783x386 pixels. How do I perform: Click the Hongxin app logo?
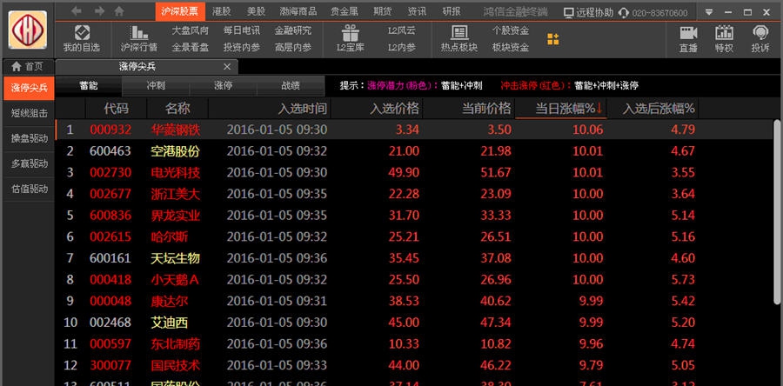point(28,30)
